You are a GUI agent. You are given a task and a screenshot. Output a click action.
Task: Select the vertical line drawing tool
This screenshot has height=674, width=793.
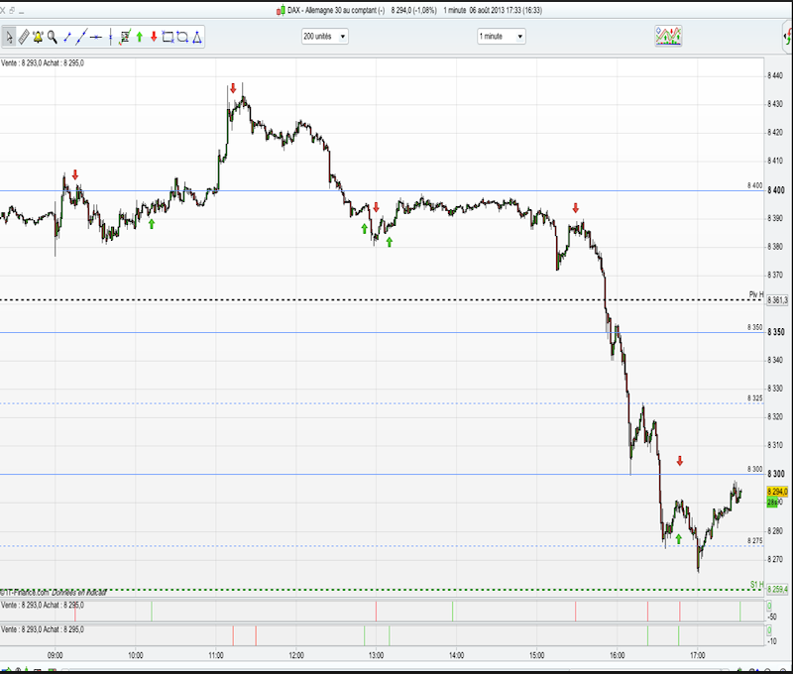(x=110, y=37)
